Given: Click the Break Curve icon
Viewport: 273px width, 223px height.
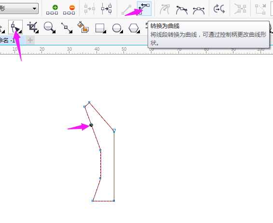Looking at the screenshot, I should pyautogui.click(x=107, y=9).
